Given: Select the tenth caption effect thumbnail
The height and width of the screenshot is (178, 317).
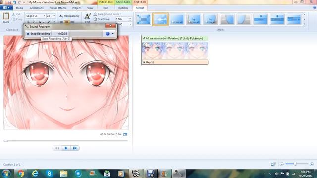Looking at the screenshot, I should [294, 19].
